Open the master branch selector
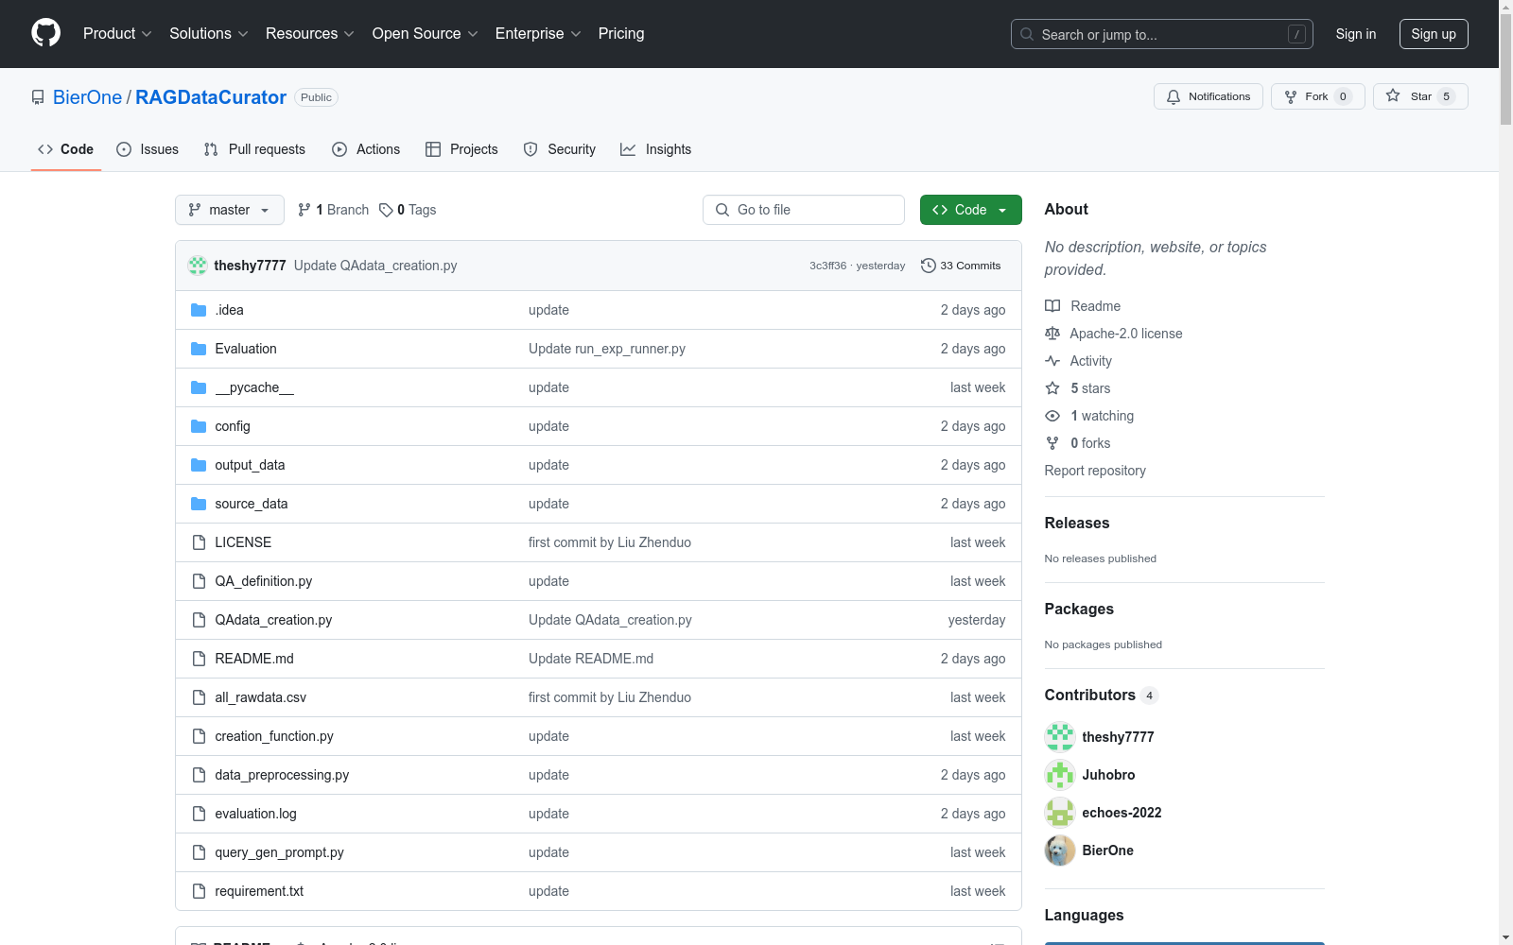 (x=230, y=210)
